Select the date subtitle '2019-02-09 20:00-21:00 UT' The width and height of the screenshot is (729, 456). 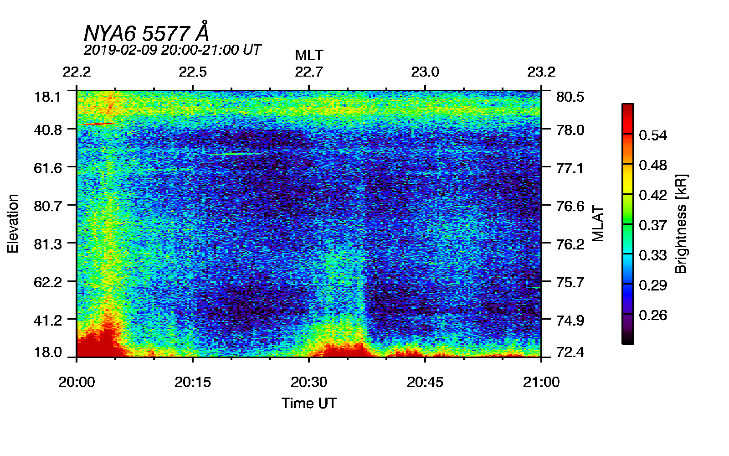click(172, 50)
